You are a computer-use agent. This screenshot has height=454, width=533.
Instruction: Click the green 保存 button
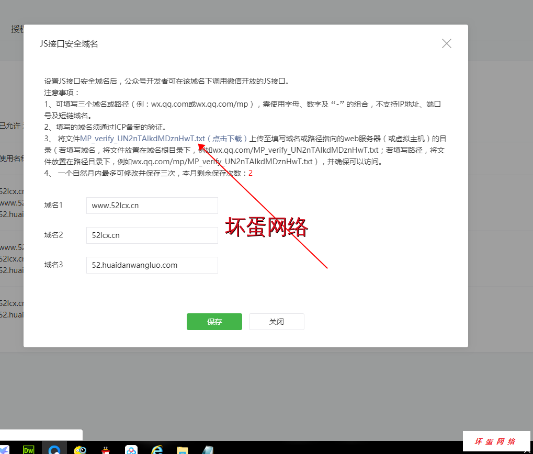pyautogui.click(x=214, y=322)
